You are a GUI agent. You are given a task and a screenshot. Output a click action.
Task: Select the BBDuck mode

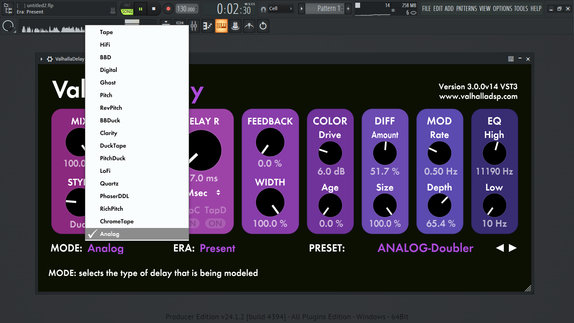137,120
